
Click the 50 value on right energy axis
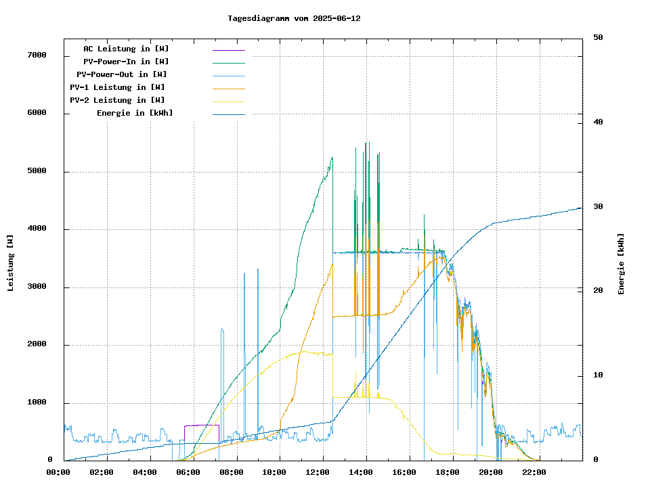(599, 38)
